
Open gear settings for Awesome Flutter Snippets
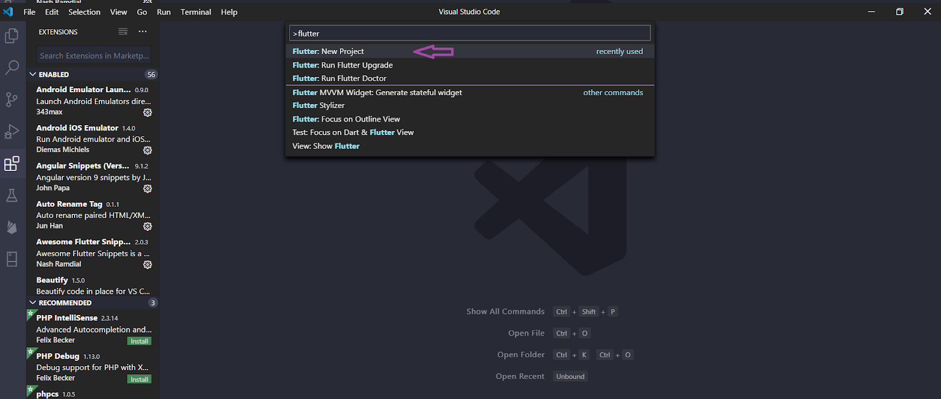[x=148, y=264]
